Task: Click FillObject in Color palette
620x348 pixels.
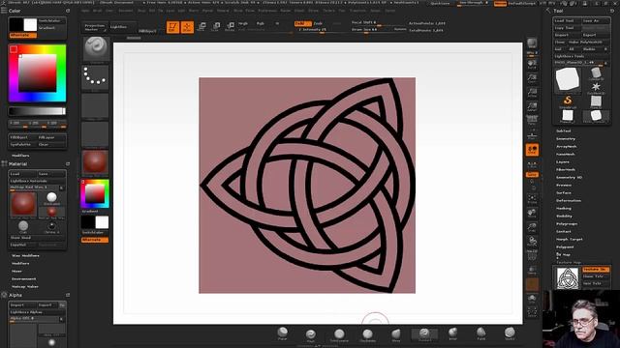Action: click(23, 137)
